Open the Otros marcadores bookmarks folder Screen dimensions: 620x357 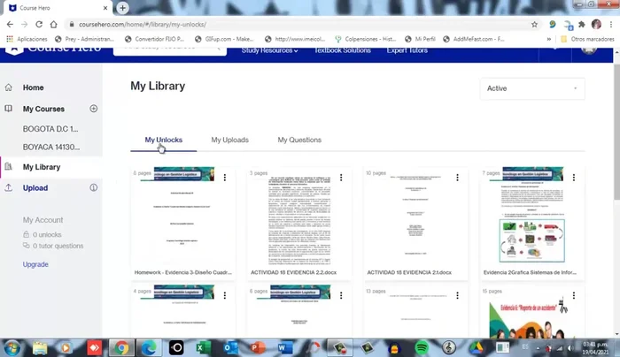[587, 39]
